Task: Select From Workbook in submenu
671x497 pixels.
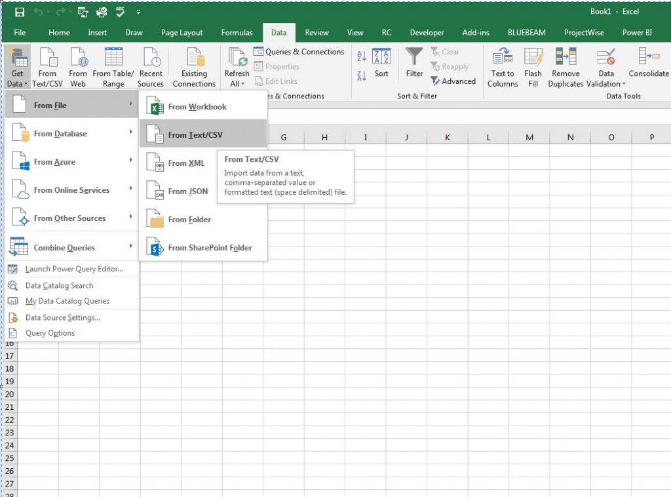Action: click(203, 107)
